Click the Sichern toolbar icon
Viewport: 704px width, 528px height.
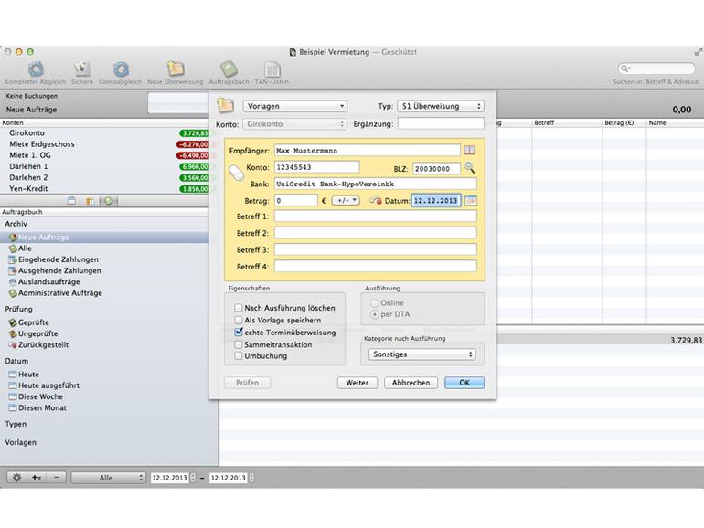tap(81, 69)
